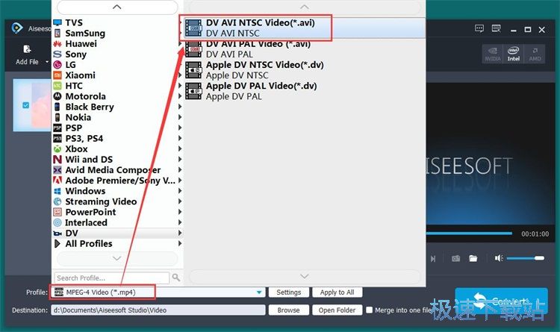Open the feedback chat bubble icon
The image size is (560, 332).
[x=479, y=28]
